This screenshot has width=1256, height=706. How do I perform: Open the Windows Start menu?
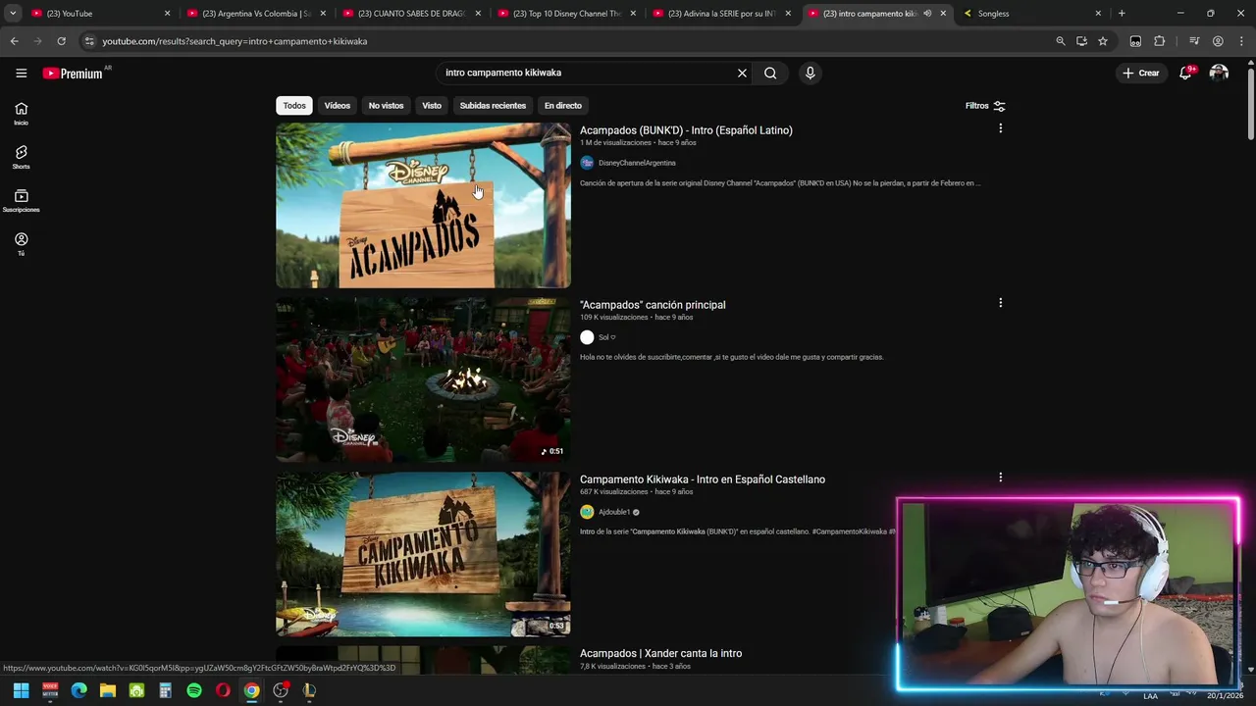click(21, 690)
